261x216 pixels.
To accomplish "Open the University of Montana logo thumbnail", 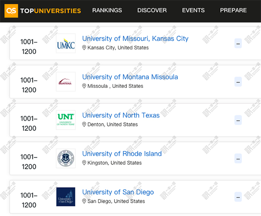I will [x=66, y=82].
